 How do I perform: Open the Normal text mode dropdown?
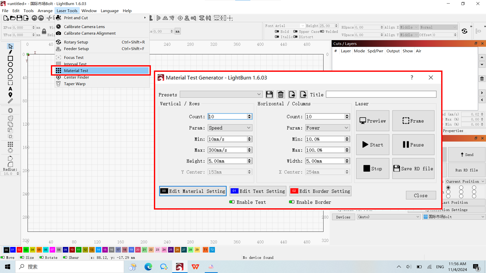point(438,27)
